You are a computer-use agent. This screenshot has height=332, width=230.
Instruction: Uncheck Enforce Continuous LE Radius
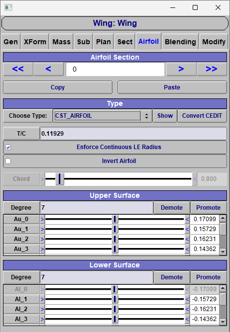coord(8,147)
